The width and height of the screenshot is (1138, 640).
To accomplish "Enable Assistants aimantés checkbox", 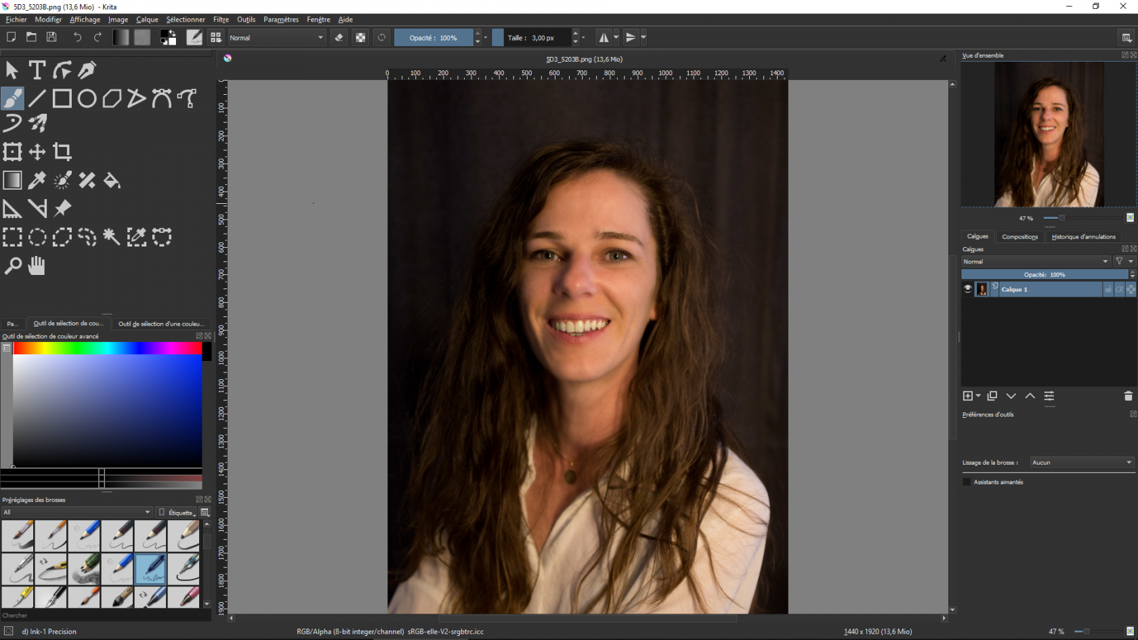I will (967, 482).
